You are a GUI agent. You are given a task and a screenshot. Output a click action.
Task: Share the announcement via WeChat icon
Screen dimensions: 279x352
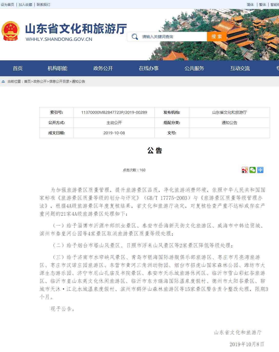[253, 170]
